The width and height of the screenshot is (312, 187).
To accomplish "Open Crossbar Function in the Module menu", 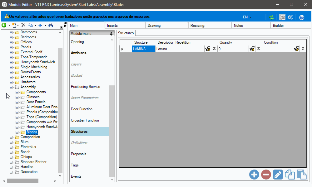I will 85,120.
